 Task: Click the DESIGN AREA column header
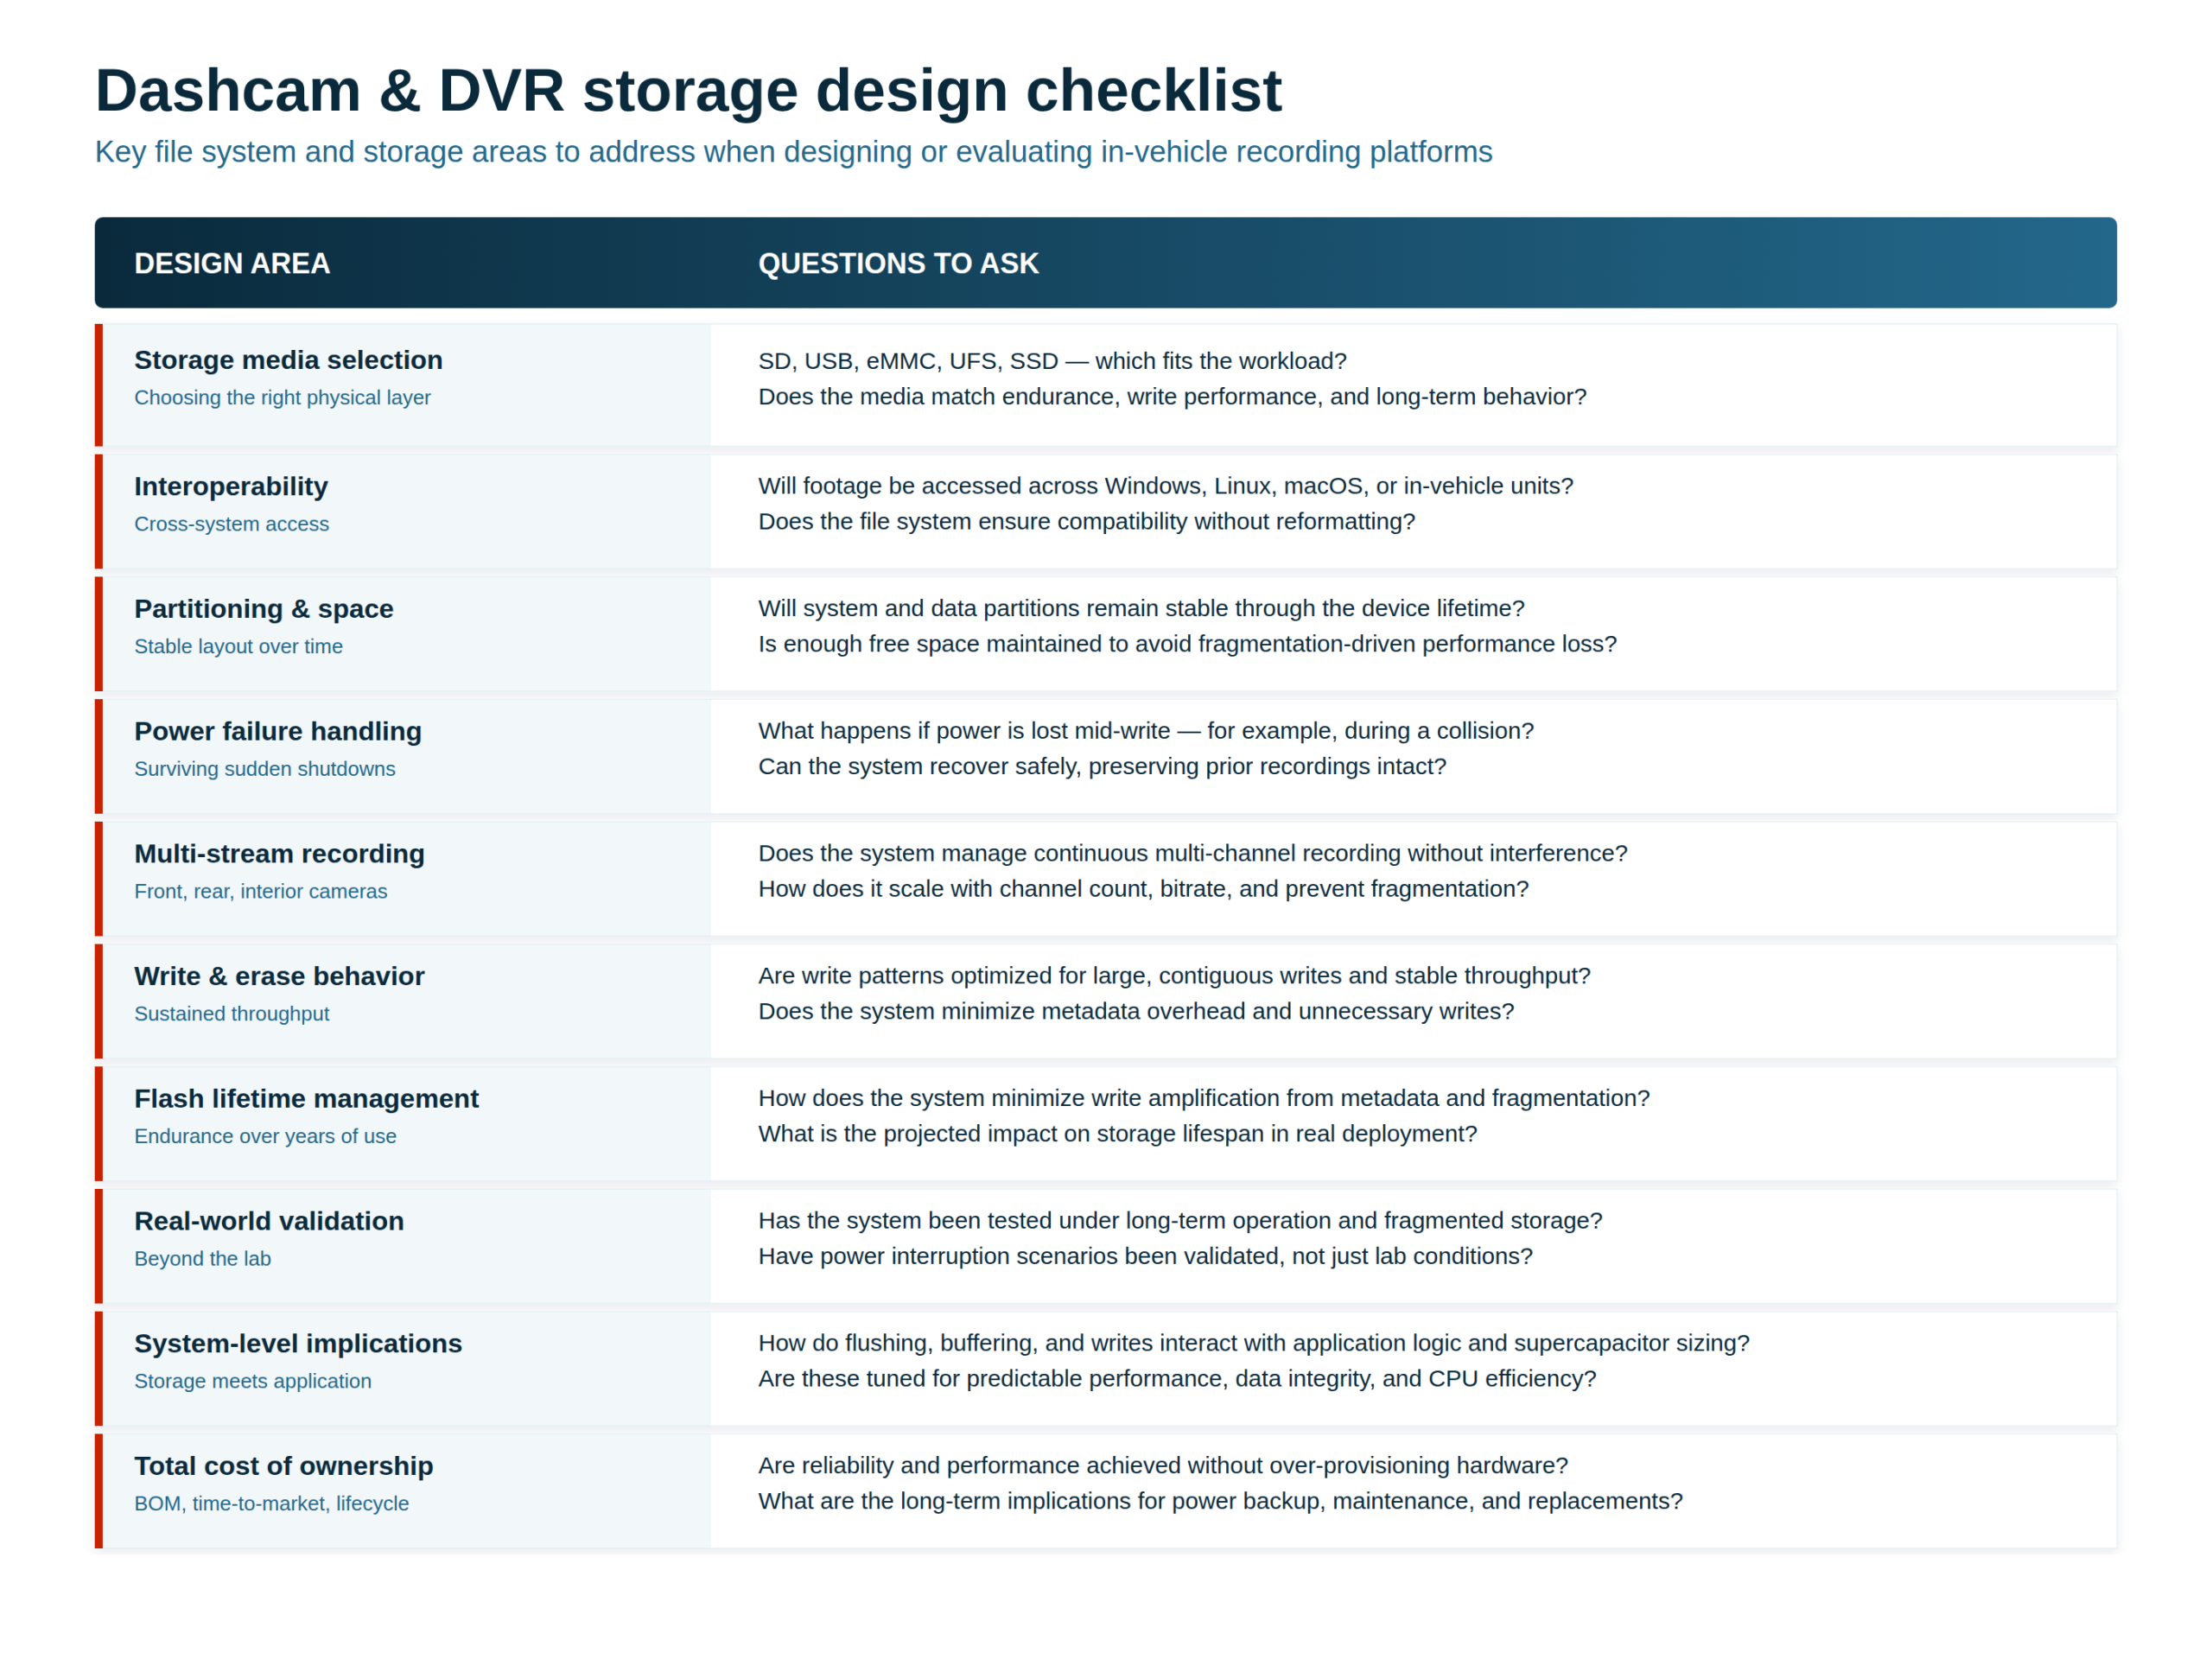coord(232,263)
